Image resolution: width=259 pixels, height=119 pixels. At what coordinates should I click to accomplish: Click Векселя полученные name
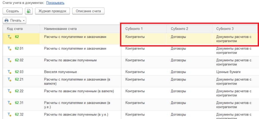click(x=60, y=72)
